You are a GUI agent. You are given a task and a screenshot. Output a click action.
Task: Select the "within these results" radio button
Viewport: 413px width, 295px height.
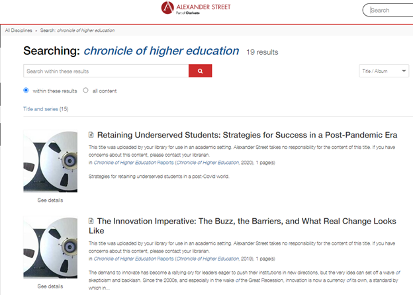click(x=26, y=91)
